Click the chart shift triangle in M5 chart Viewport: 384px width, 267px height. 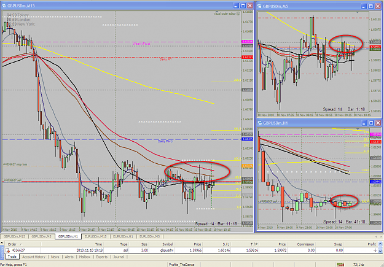[358, 12]
